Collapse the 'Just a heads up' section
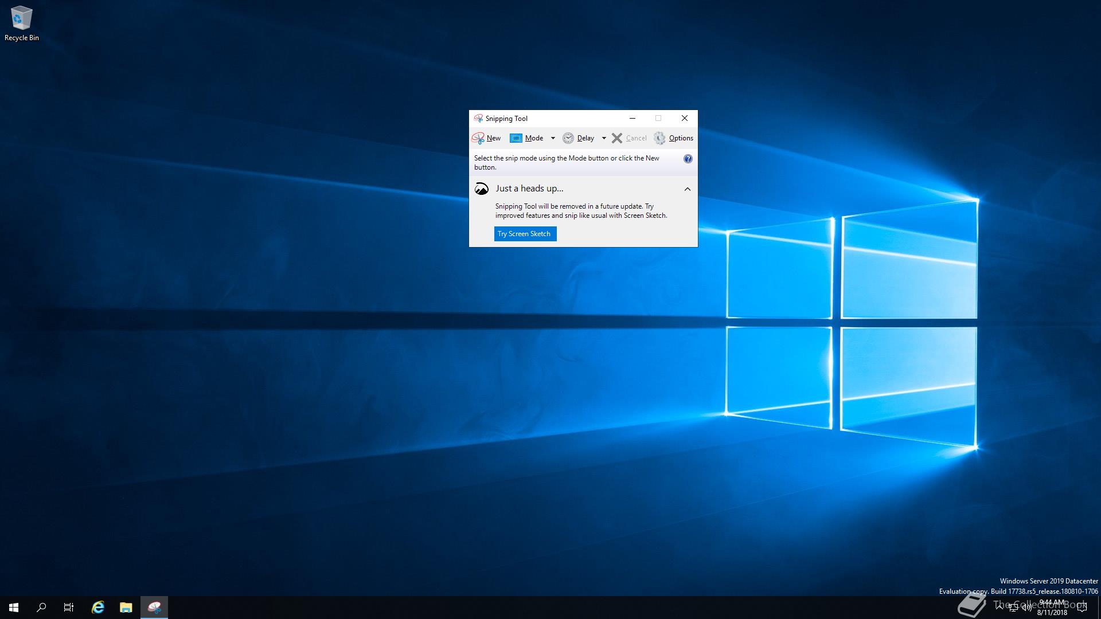Image resolution: width=1101 pixels, height=619 pixels. point(687,189)
